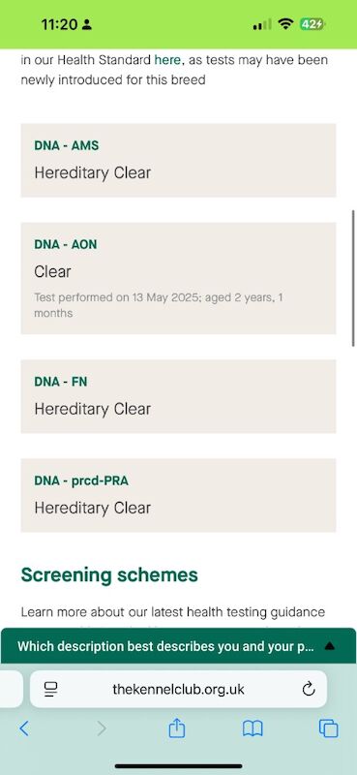
Task: Tap thekennelclub.org.uk address field
Action: [178, 689]
